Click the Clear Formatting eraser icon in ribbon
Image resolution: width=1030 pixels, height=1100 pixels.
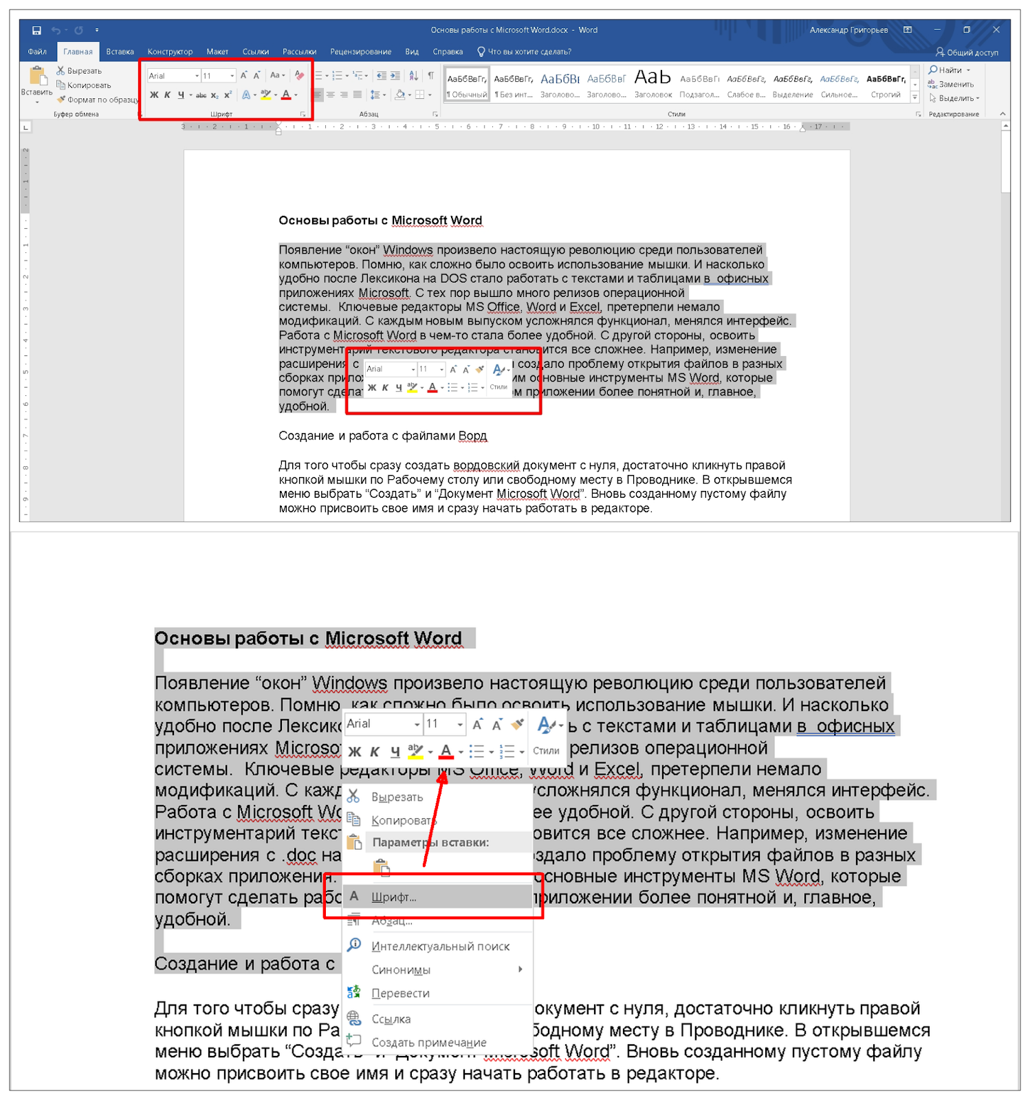(299, 76)
